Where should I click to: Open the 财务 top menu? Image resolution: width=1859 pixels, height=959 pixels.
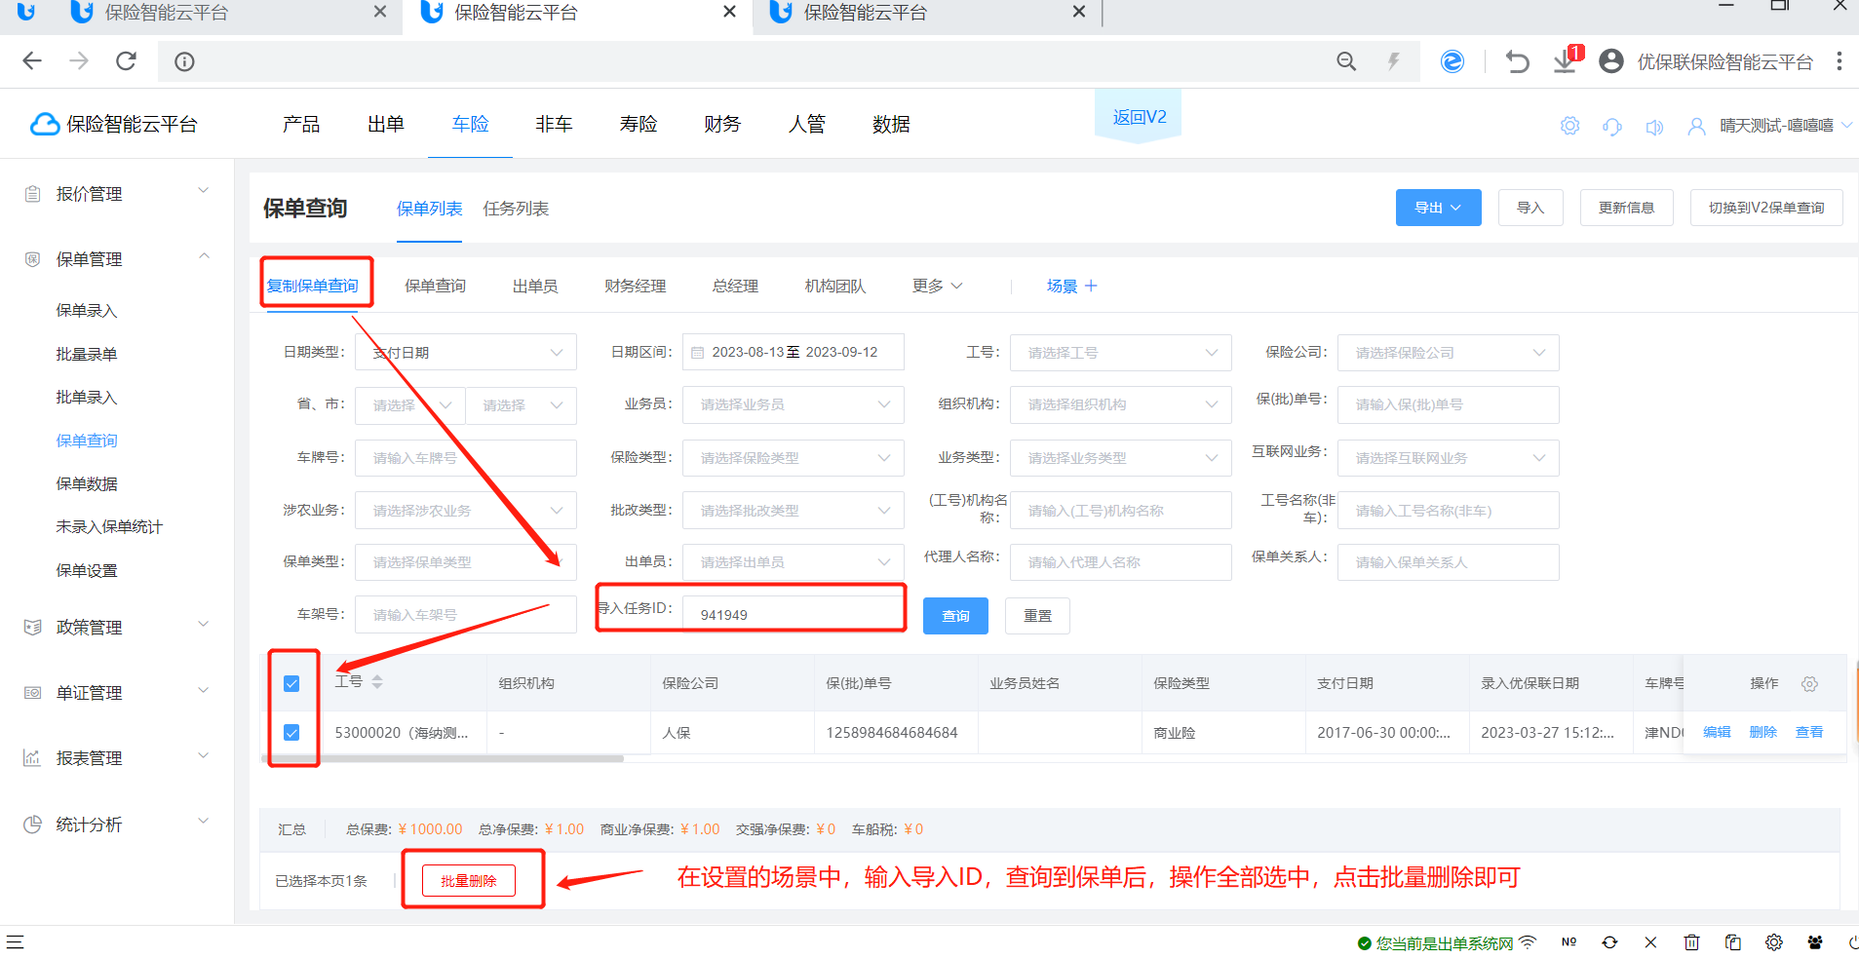pyautogui.click(x=722, y=124)
